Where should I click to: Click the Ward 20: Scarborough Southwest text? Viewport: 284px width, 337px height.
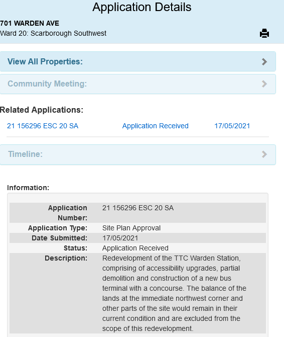point(53,33)
